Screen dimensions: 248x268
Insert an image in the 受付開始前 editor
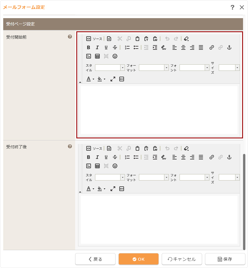point(89,56)
